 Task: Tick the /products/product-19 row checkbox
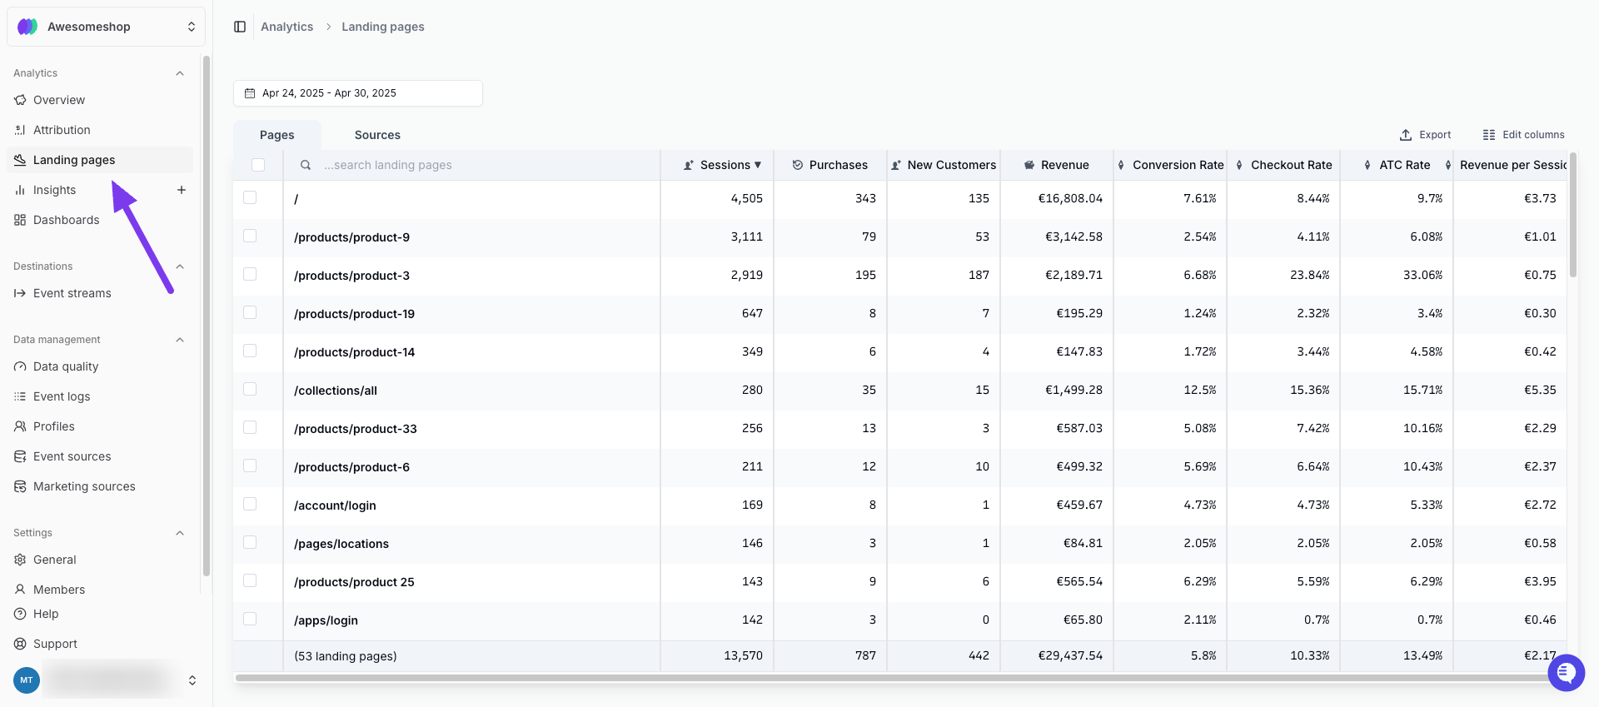click(x=250, y=312)
